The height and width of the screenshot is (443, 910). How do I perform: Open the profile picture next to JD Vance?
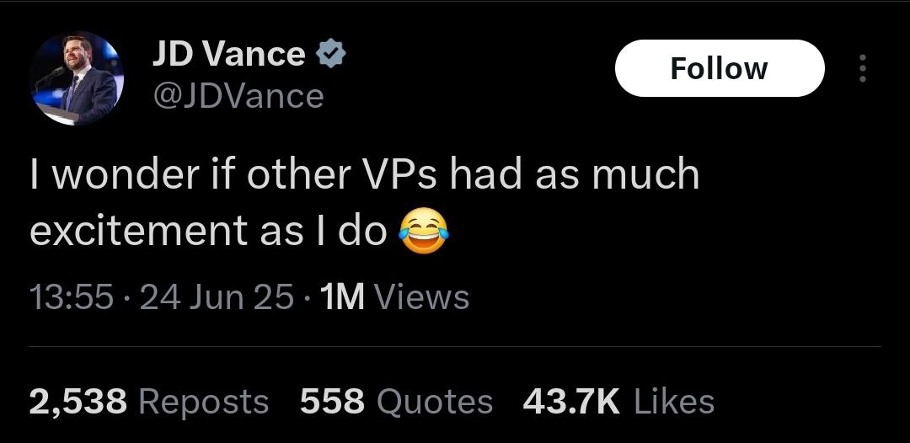(x=77, y=80)
